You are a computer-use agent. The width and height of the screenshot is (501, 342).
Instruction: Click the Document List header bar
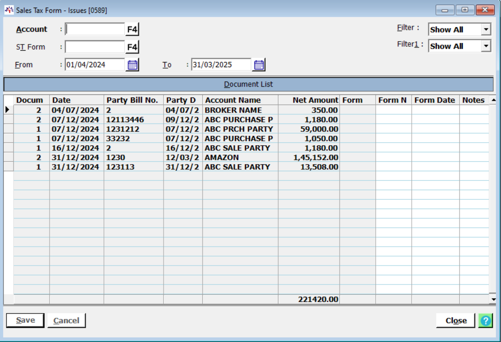coord(248,85)
